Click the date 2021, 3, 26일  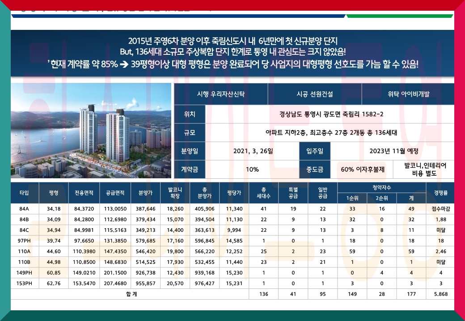click(x=253, y=151)
